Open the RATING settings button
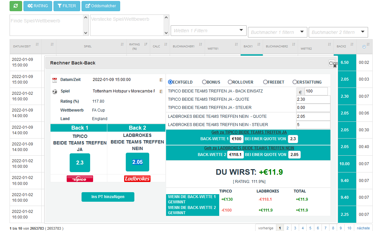Image resolution: width=377 pixels, height=231 pixels. 38,6
